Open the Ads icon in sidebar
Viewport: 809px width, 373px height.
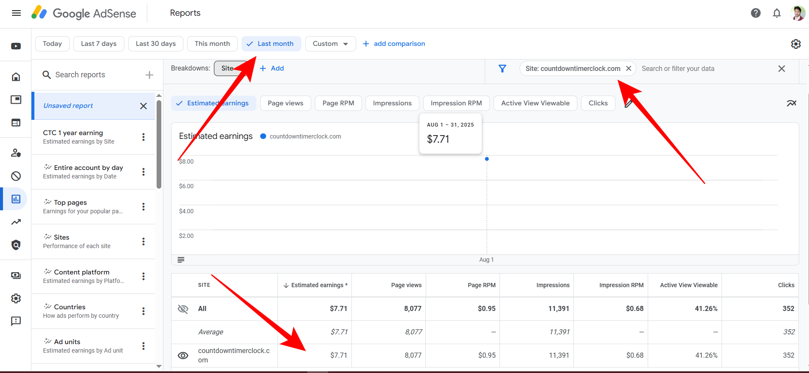coord(16,100)
